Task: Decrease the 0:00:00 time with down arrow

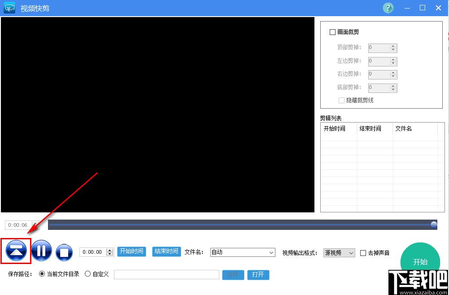Action: 110,254
